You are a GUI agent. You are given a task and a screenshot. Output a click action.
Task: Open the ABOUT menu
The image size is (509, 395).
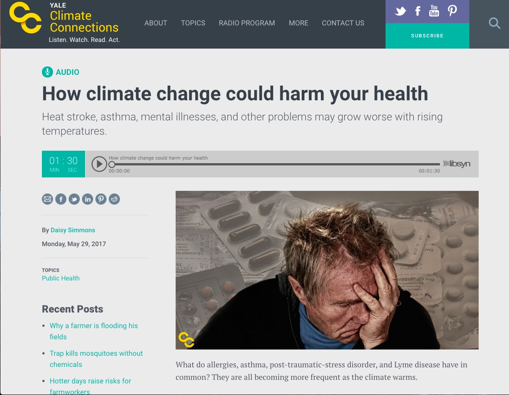pyautogui.click(x=156, y=23)
